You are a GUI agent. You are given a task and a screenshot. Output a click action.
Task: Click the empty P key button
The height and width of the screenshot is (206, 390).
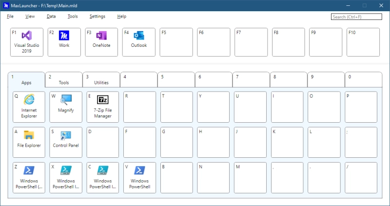tap(361, 107)
